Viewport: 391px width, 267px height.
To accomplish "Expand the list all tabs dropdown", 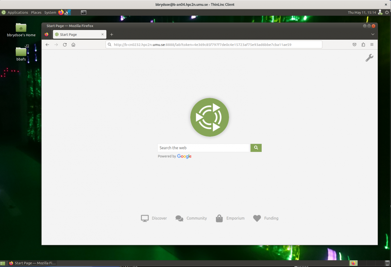I will [373, 35].
